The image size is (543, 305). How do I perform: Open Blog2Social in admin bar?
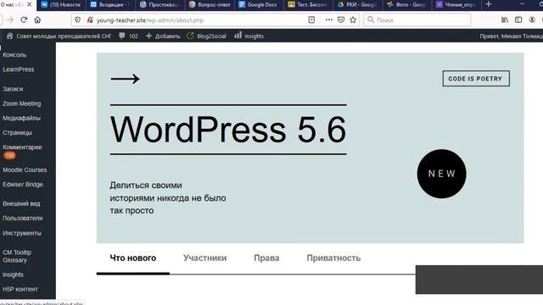tap(206, 36)
